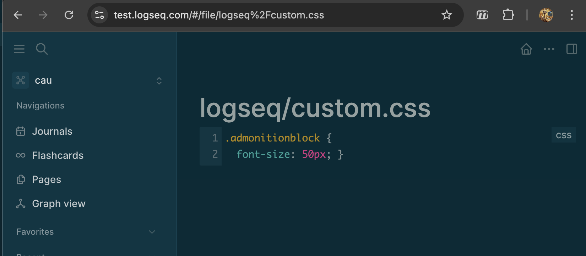Collapse the Favorites section chevron
The image size is (586, 256).
152,232
